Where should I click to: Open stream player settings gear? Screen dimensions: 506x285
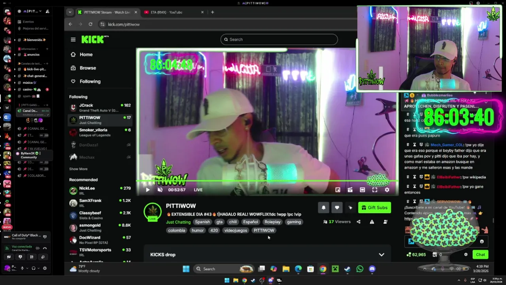(387, 190)
